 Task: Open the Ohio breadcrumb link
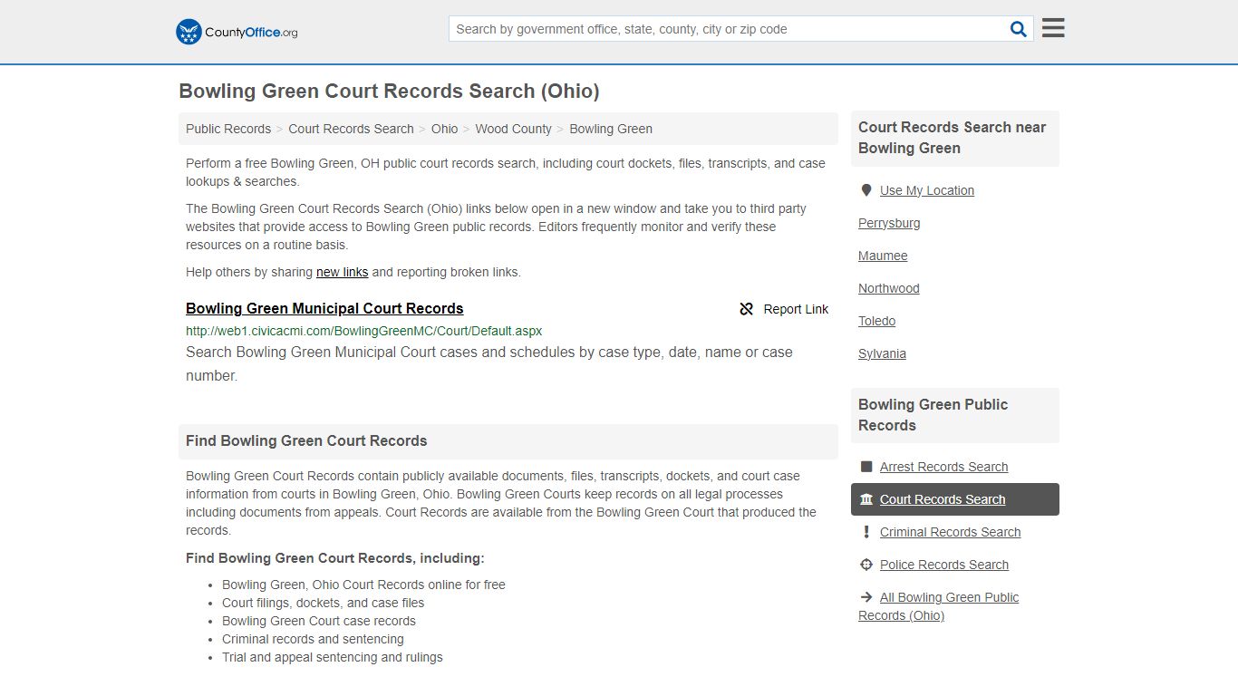pos(444,129)
